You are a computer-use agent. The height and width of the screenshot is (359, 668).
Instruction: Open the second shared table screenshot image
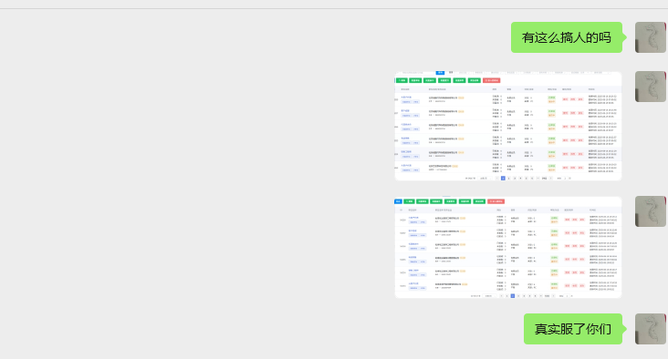[x=508, y=247]
